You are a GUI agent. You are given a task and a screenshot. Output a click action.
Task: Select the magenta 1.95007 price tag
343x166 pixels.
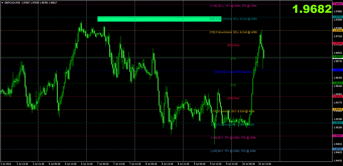tap(337, 136)
